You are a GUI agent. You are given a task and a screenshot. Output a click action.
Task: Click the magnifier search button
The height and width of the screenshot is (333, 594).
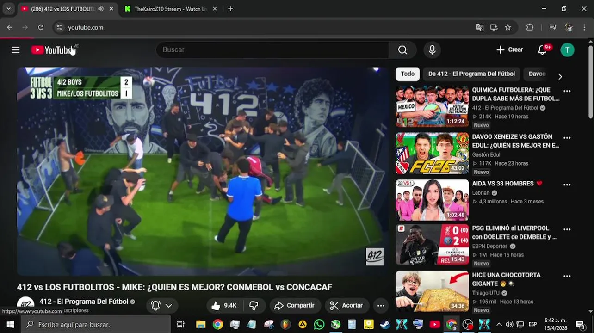pyautogui.click(x=402, y=50)
